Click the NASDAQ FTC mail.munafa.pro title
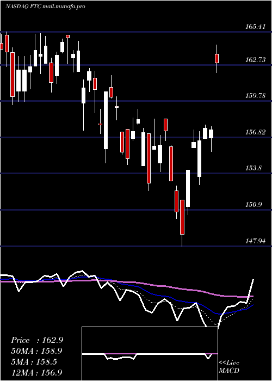 45,7
